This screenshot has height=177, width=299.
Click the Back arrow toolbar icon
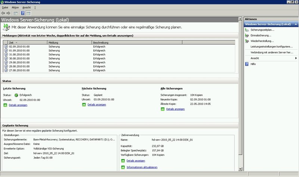point(3,13)
